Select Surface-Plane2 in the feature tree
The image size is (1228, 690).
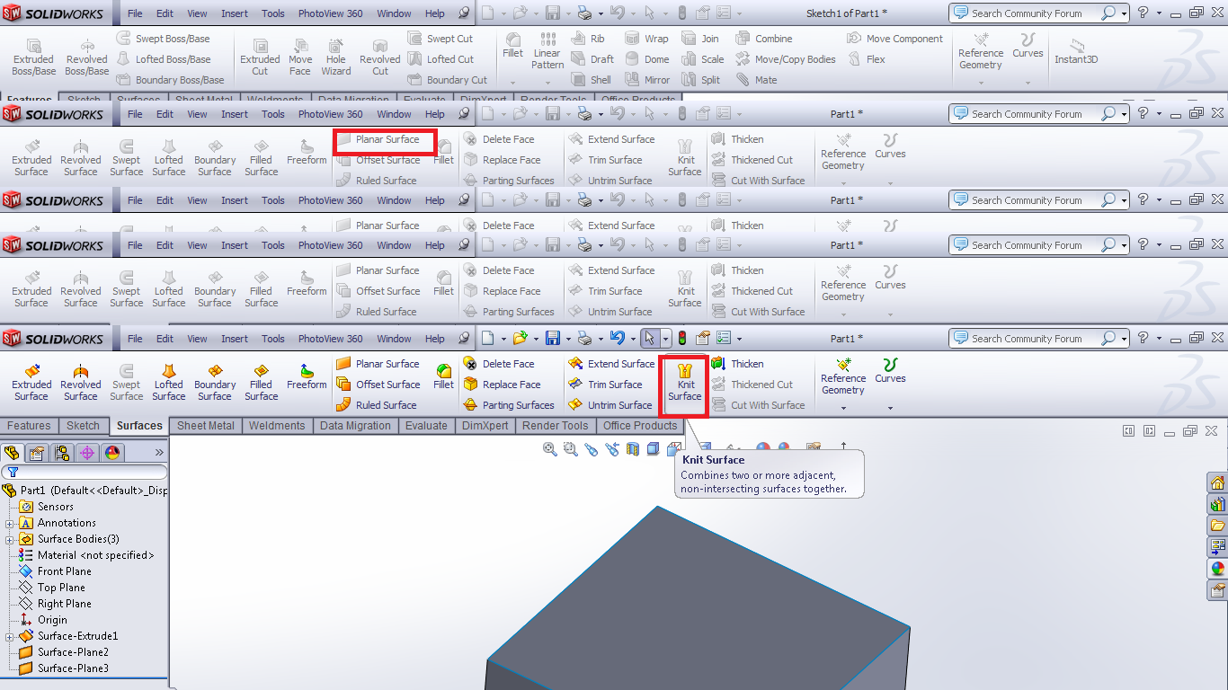pyautogui.click(x=73, y=652)
